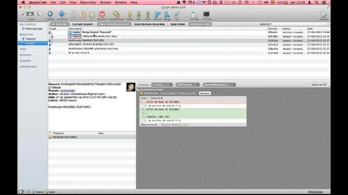This screenshot has width=348, height=195.
Task: Switch to search view button
Action: click(x=39, y=14)
